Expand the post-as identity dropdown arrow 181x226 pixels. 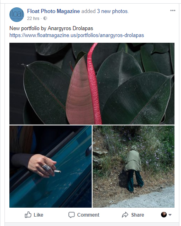pyautogui.click(x=170, y=215)
